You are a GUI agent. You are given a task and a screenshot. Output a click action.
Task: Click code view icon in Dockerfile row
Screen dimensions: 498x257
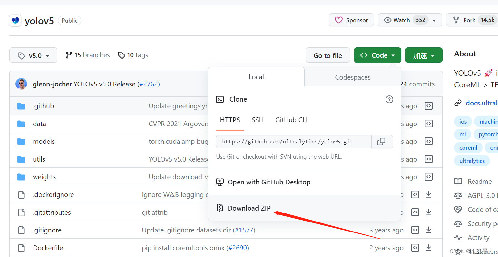click(x=415, y=248)
